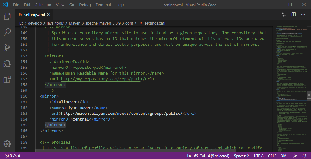
Task: Change indentation via Spaces: 2
Action: click(241, 156)
